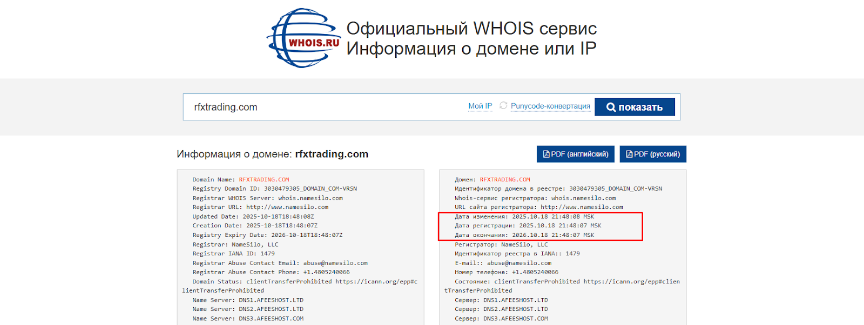Select E-mail abuse@namesilo.com line
This screenshot has height=325, width=864.
[503, 263]
